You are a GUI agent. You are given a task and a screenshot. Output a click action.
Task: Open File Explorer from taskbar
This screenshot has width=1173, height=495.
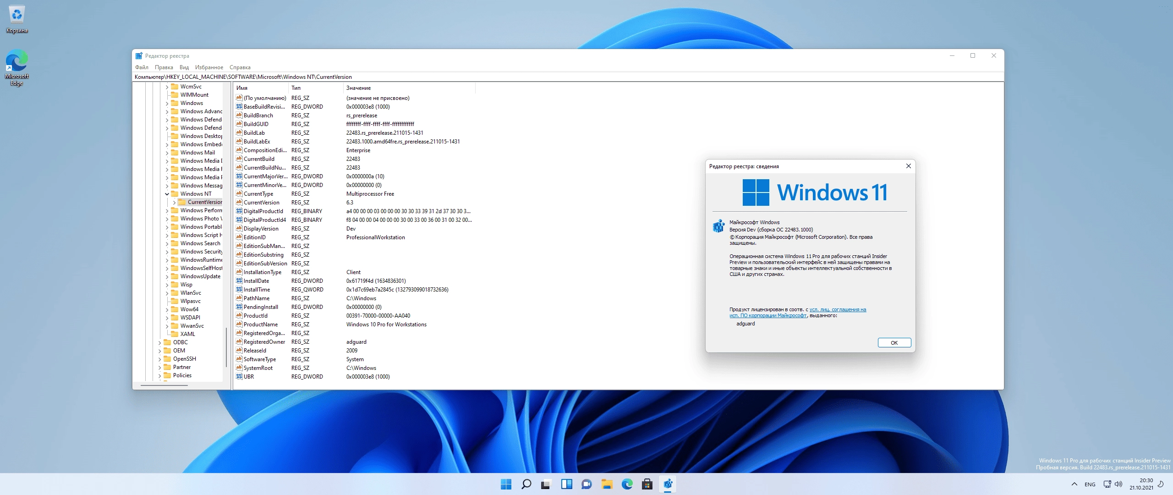click(x=607, y=484)
